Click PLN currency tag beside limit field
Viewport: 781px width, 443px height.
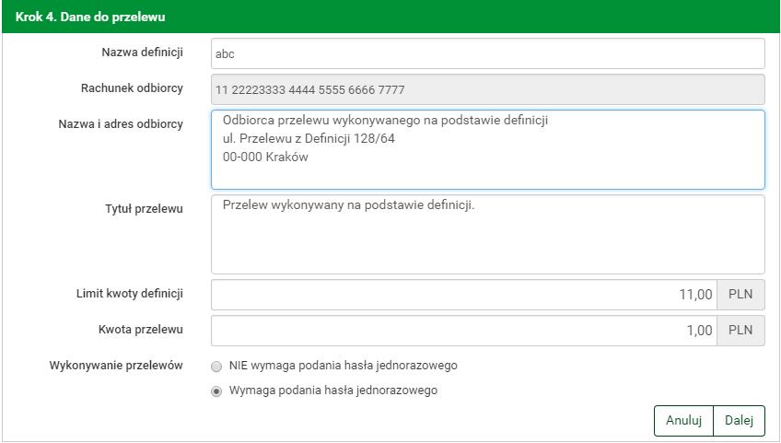[740, 295]
